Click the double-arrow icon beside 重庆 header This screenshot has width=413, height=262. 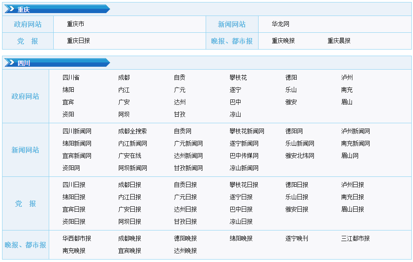10,9
